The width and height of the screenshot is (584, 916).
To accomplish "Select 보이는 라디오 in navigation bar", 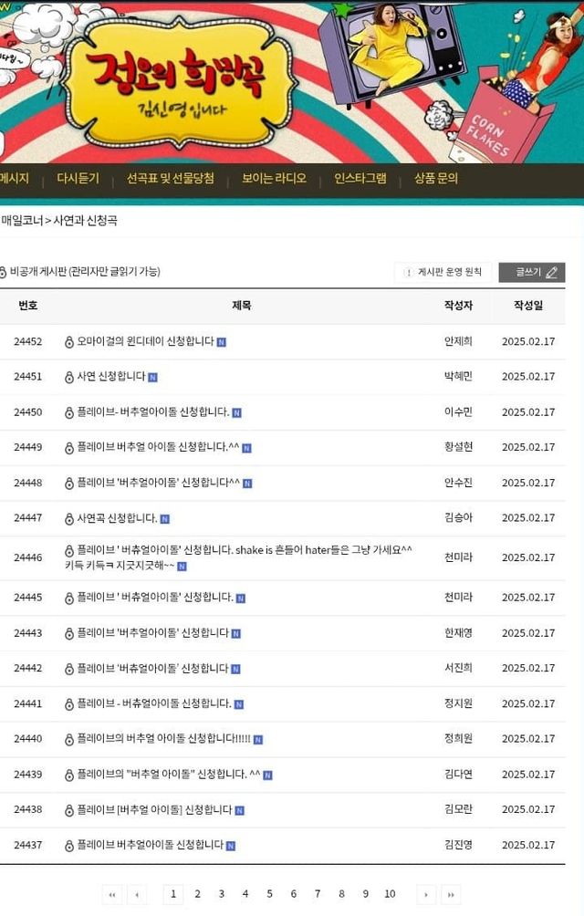I will coord(274,179).
